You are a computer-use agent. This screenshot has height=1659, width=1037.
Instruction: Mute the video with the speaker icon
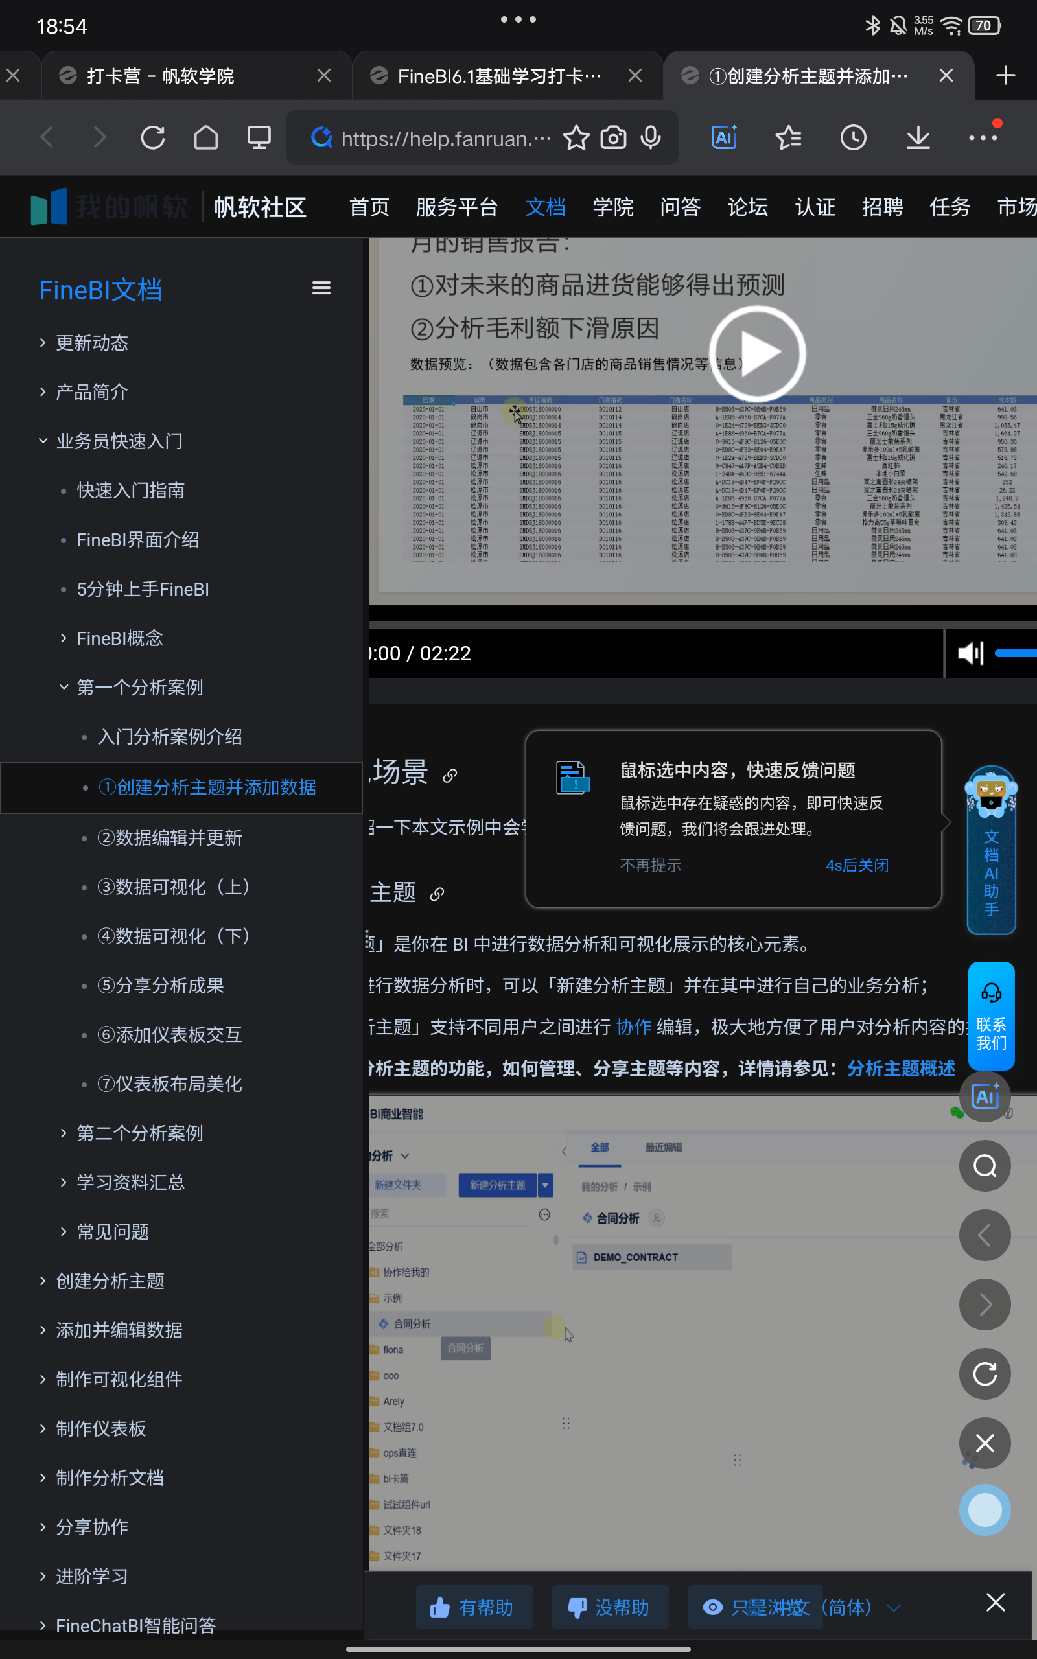(969, 653)
